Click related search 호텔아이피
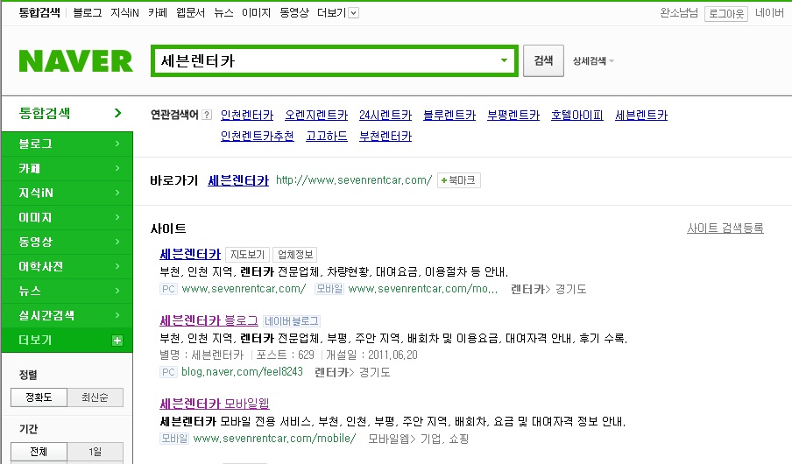Viewport: 792px width, 464px height. [577, 115]
